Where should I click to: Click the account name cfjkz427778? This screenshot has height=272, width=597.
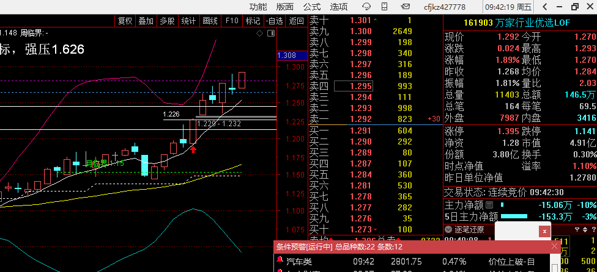click(445, 7)
